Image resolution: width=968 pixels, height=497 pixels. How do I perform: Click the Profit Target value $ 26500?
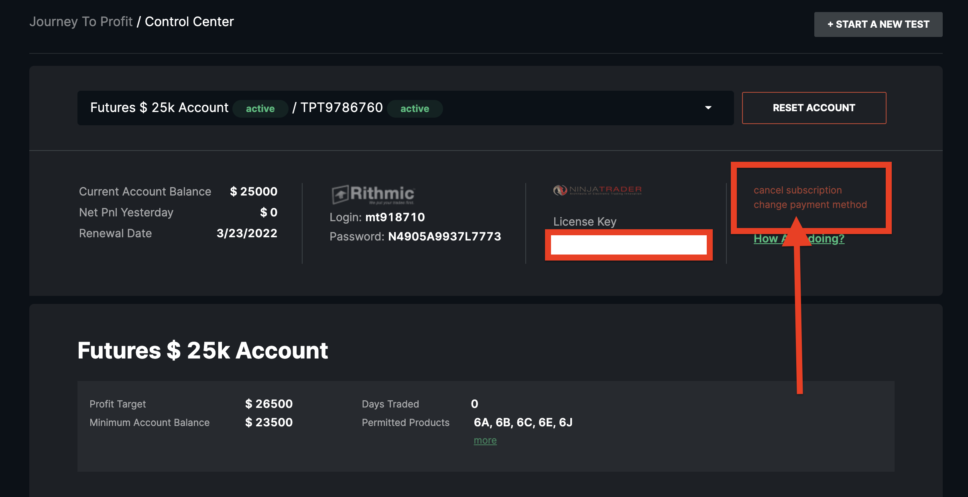[269, 404]
